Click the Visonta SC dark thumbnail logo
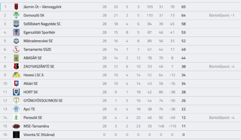The height and width of the screenshot is (140, 241). [x=16, y=134]
